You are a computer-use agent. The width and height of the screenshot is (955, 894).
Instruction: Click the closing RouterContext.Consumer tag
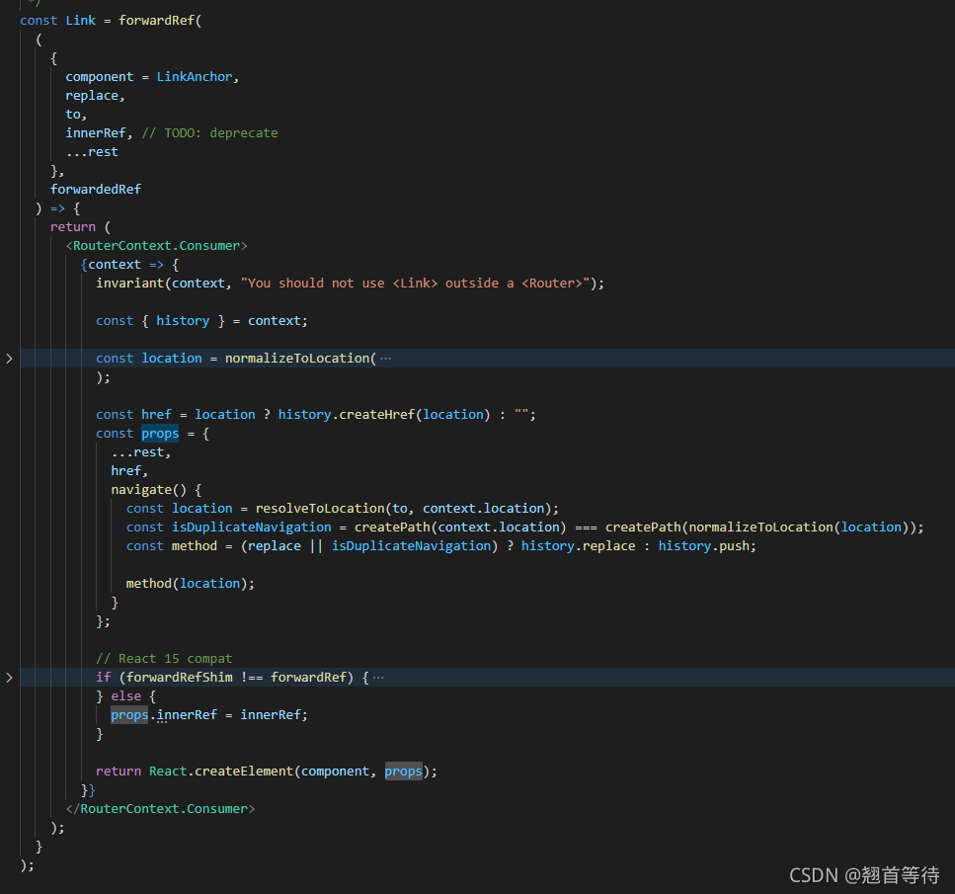coord(160,809)
